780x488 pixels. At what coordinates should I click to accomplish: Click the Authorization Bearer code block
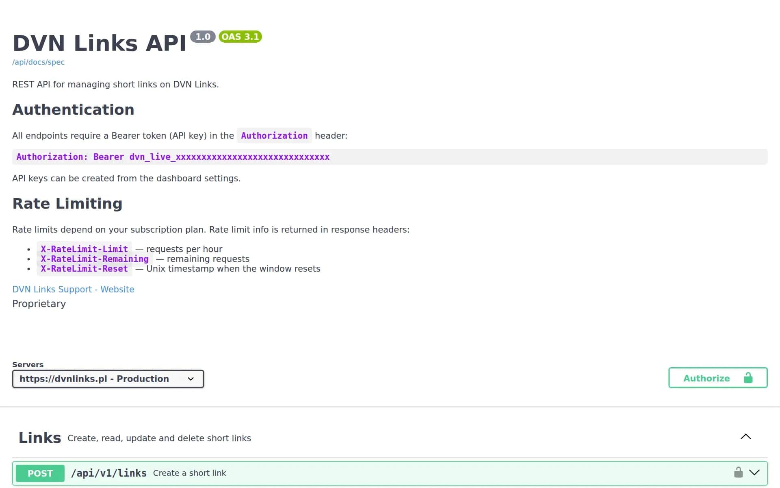point(390,157)
